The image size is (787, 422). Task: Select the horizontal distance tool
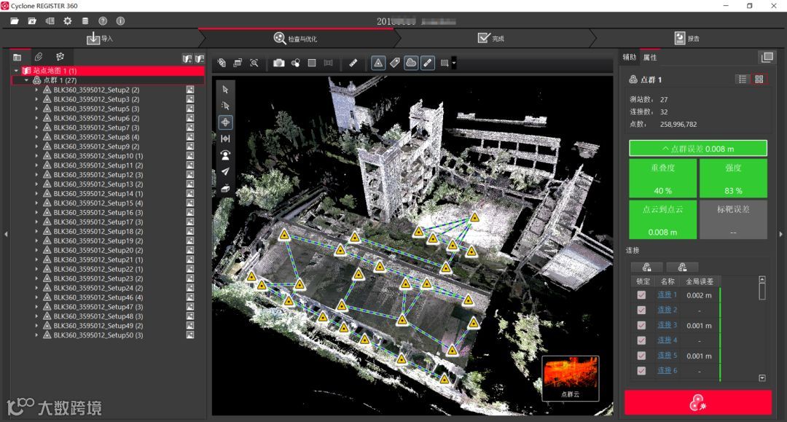pos(225,138)
